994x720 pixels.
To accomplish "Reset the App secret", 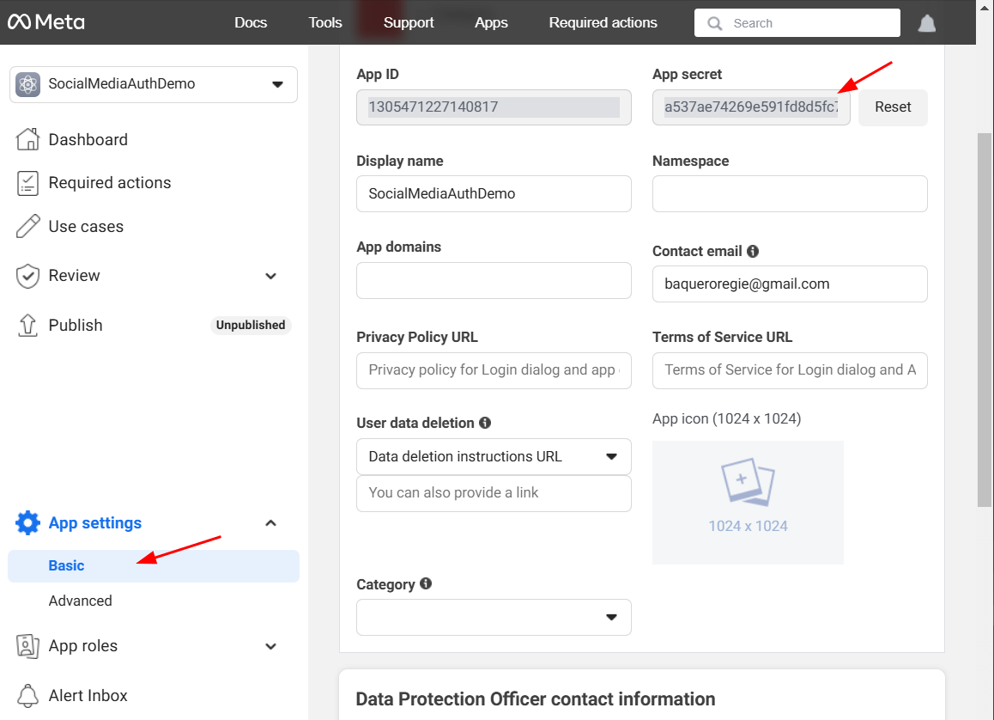I will coord(893,107).
